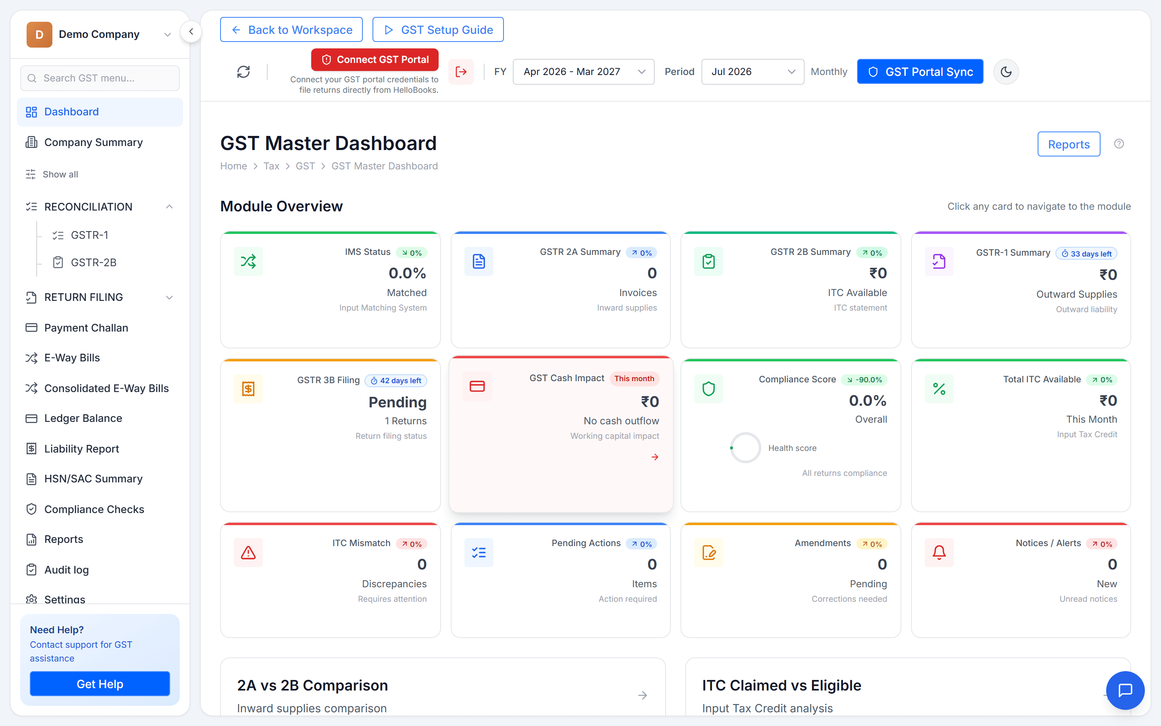Open the help question mark icon

1119,144
